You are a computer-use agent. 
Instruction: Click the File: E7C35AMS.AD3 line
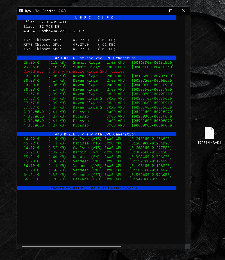click(45, 22)
